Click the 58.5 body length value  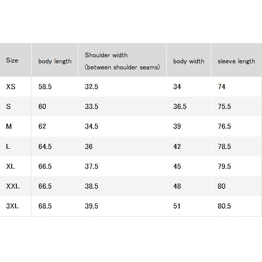[x=45, y=87]
